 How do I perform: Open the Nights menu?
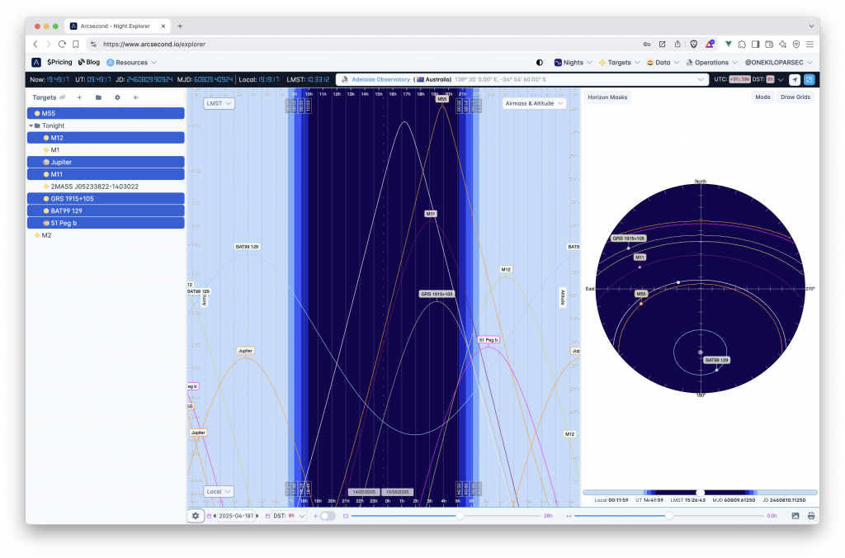(574, 63)
